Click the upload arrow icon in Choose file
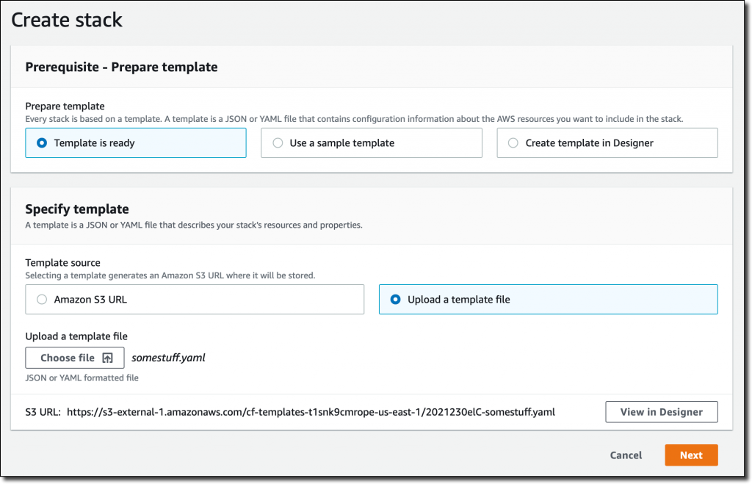The image size is (752, 484). tap(107, 358)
